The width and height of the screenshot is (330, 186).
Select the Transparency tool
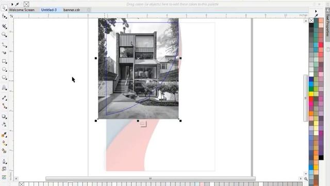(4, 125)
